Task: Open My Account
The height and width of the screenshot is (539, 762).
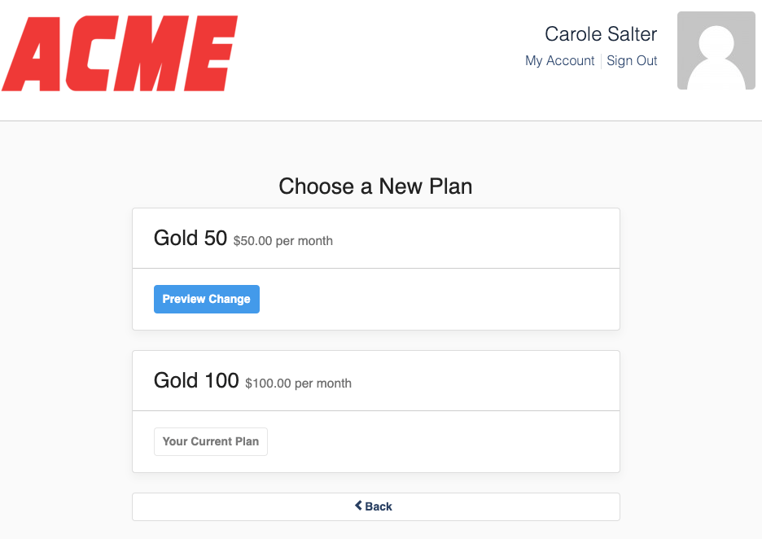Action: (559, 60)
